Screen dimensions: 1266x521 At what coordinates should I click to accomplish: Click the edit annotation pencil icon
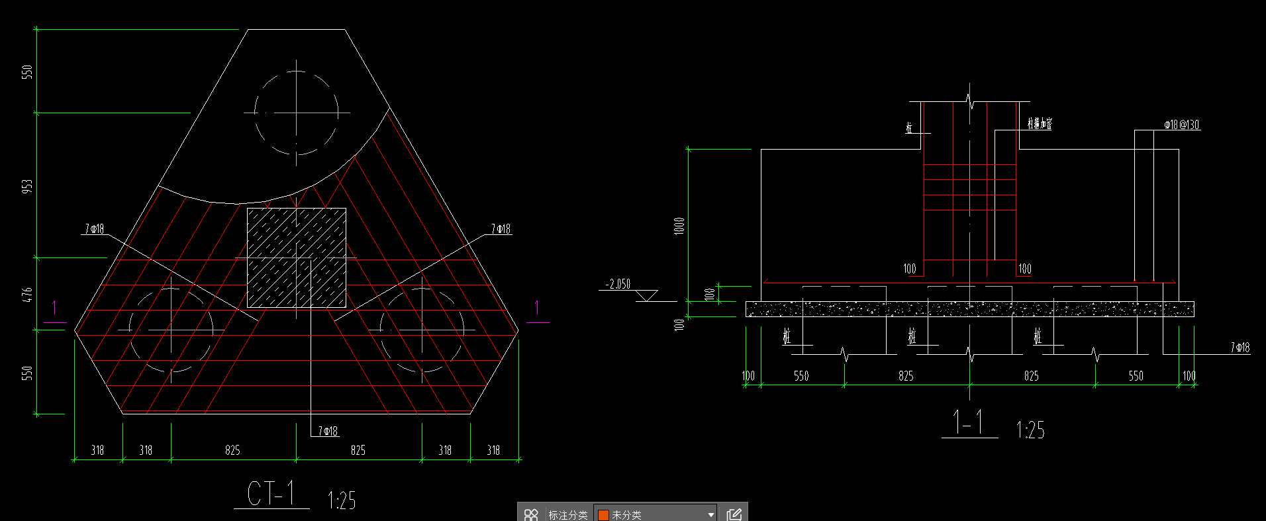(x=734, y=514)
